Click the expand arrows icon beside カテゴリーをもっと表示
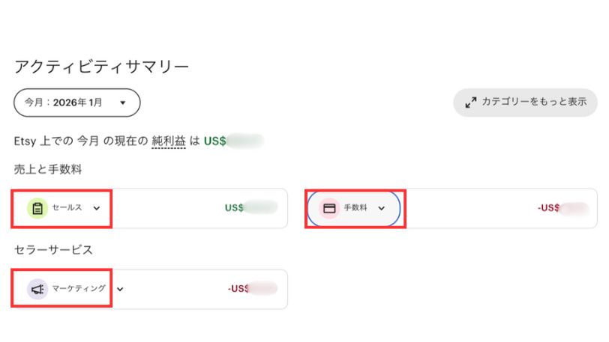 click(471, 103)
